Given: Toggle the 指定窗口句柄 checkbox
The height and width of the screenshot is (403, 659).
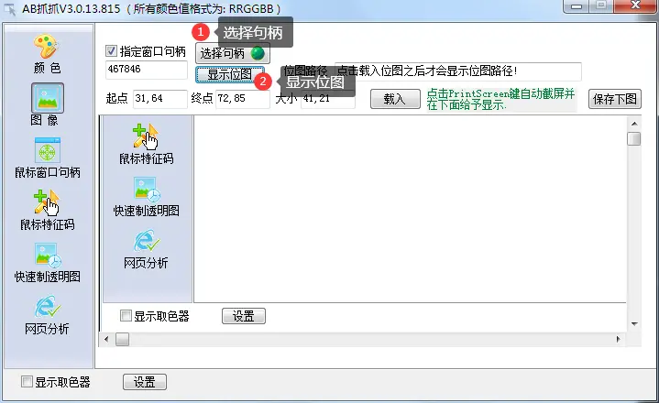Looking at the screenshot, I should tap(111, 51).
